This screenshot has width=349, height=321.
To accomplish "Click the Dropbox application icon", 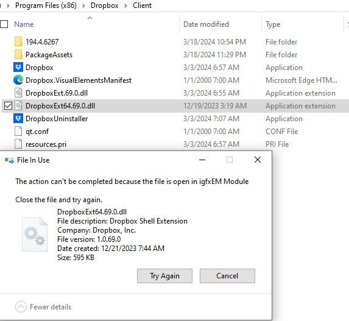I will click(18, 67).
